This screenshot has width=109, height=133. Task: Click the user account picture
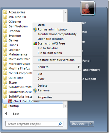(88, 8)
